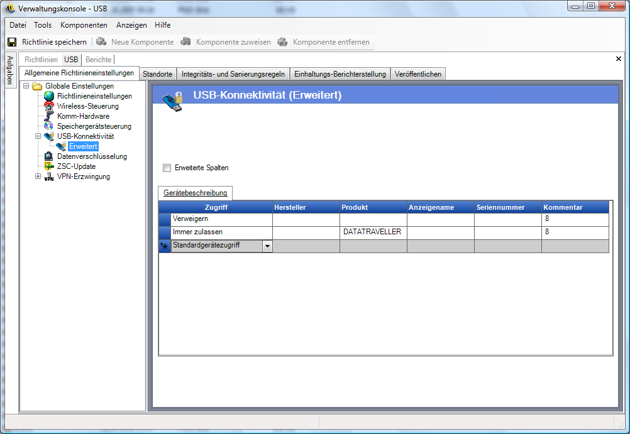Click the Neue Komponente toolbar icon
This screenshot has height=434, width=630.
pos(101,41)
